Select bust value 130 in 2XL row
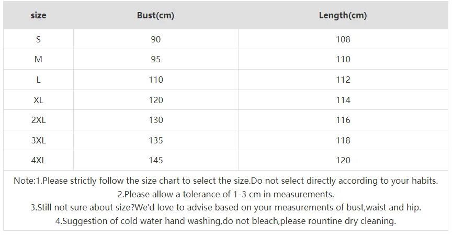 (156, 120)
